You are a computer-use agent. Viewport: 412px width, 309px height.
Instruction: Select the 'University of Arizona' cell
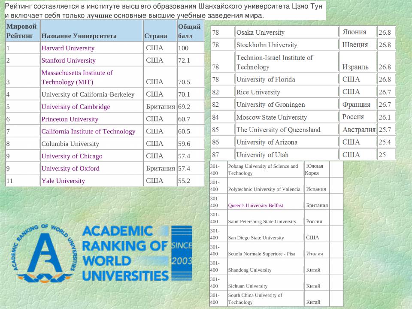(x=286, y=142)
